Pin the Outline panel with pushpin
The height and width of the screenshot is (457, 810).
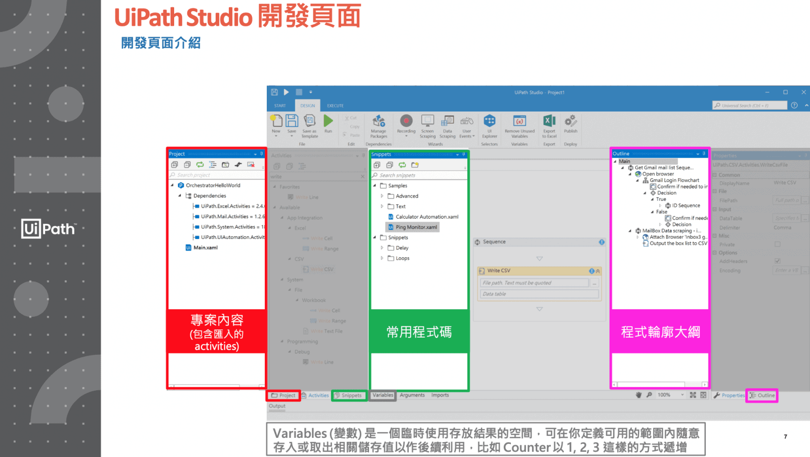[704, 153]
